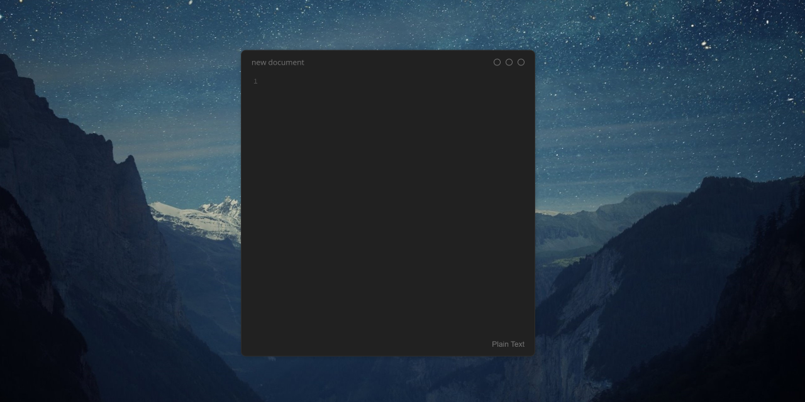The width and height of the screenshot is (805, 402).
Task: Click line number 1 in the gutter
Action: pos(255,80)
